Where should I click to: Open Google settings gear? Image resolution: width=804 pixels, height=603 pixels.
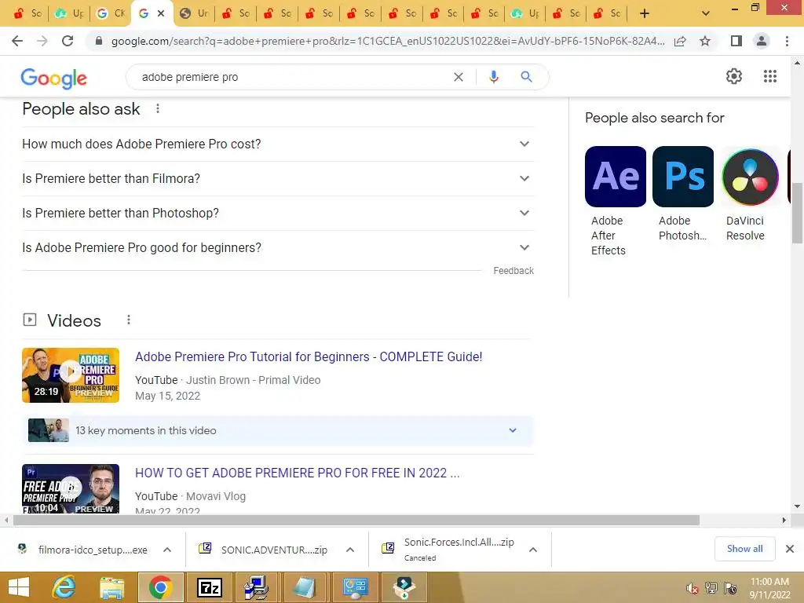pos(734,76)
